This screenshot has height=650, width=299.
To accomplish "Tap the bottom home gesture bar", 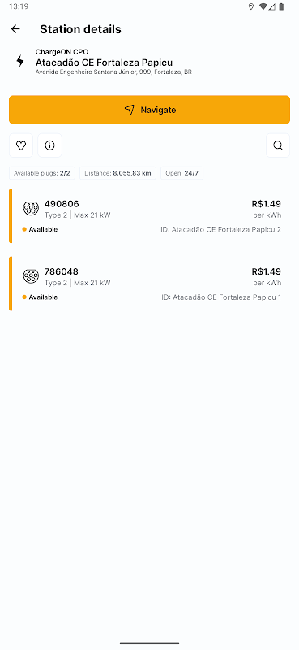I will coord(149,643).
